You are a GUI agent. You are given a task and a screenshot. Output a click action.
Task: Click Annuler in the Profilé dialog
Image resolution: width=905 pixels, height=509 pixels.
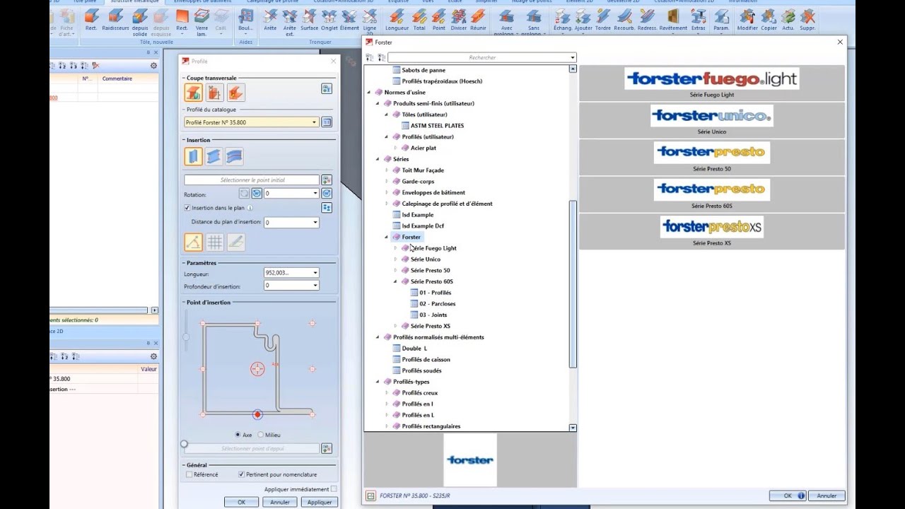point(280,502)
